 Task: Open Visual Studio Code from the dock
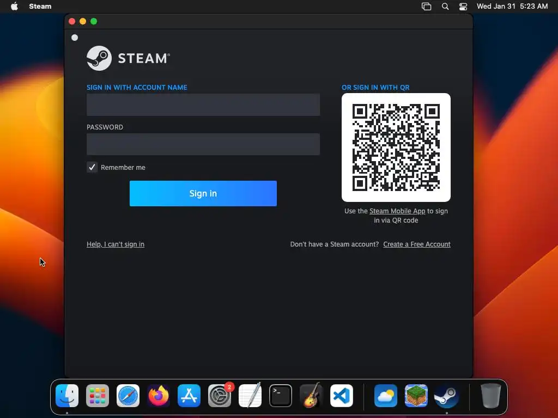342,396
